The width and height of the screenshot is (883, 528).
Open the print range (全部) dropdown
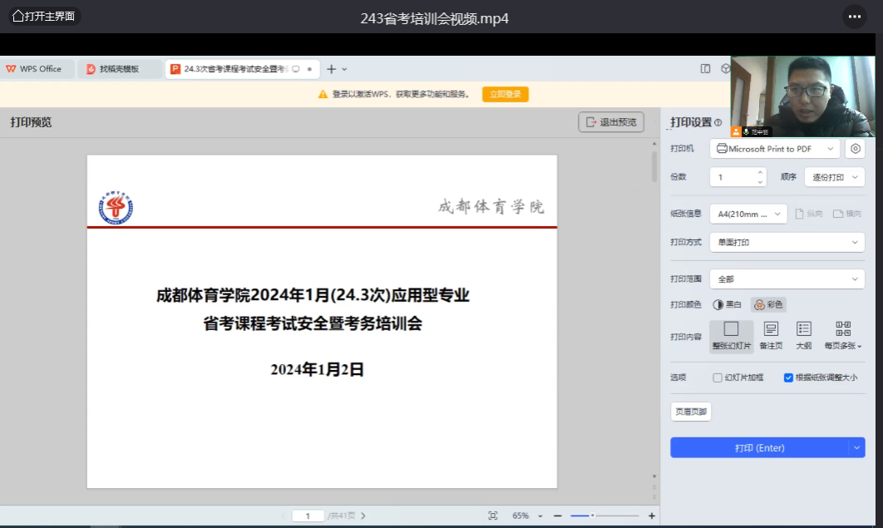coord(787,279)
